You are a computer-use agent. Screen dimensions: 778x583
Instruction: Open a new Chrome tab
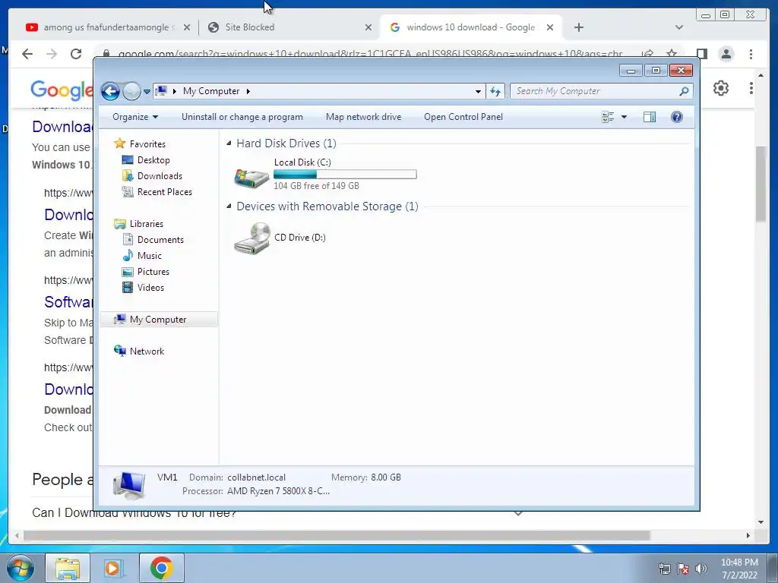point(578,27)
